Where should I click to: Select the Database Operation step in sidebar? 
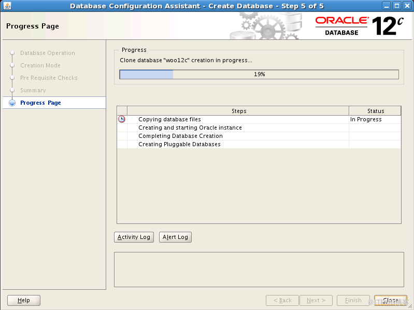48,53
